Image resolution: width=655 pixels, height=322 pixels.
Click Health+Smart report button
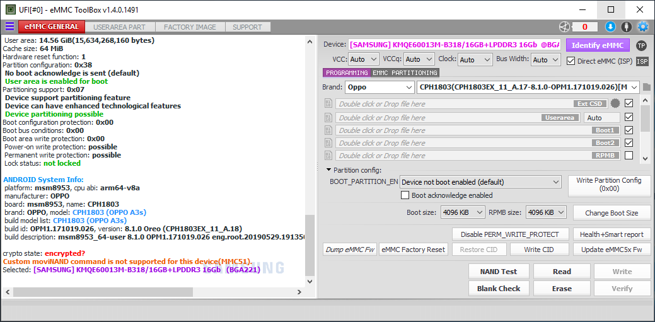(x=612, y=234)
